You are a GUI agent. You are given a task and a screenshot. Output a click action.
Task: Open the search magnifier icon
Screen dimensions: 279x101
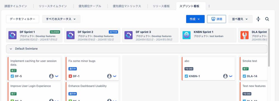coord(267,19)
